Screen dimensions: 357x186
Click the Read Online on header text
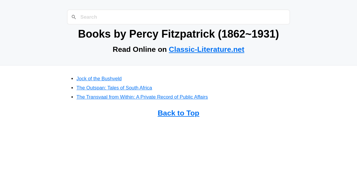pyautogui.click(x=140, y=49)
